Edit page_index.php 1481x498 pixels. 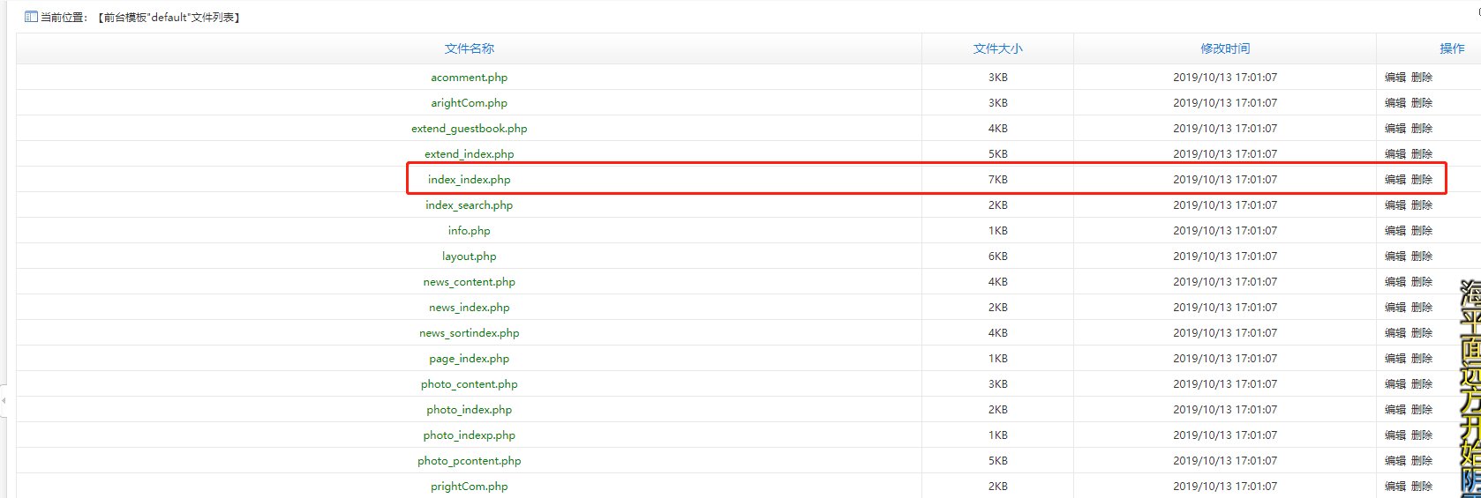[1395, 359]
